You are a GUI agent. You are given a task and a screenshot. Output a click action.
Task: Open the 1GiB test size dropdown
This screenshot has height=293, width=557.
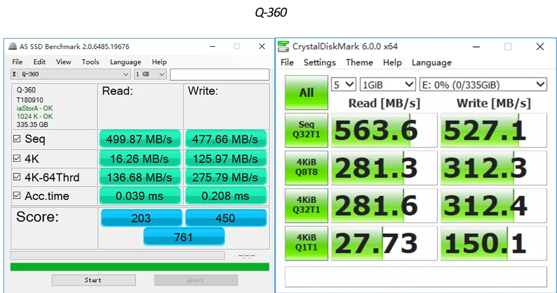pos(387,84)
